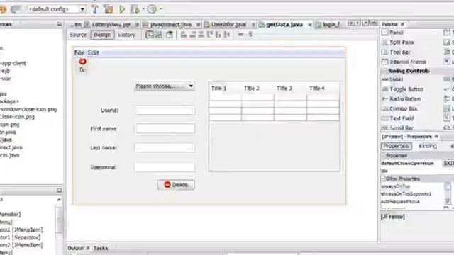Select the Properties tab in properties window
454x255 pixels.
pos(396,146)
